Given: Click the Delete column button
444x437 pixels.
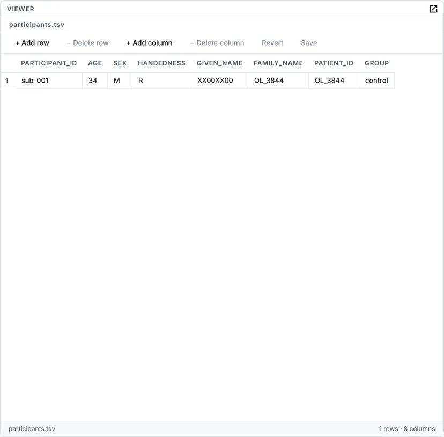Looking at the screenshot, I should pos(217,43).
